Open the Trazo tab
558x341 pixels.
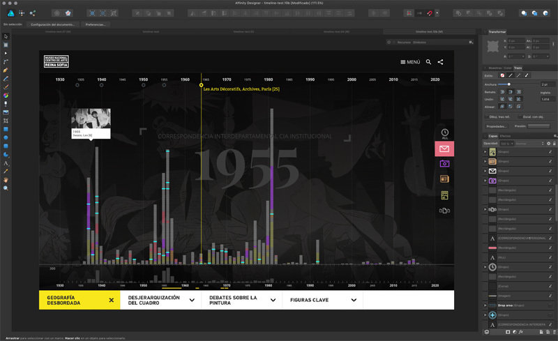coord(518,68)
